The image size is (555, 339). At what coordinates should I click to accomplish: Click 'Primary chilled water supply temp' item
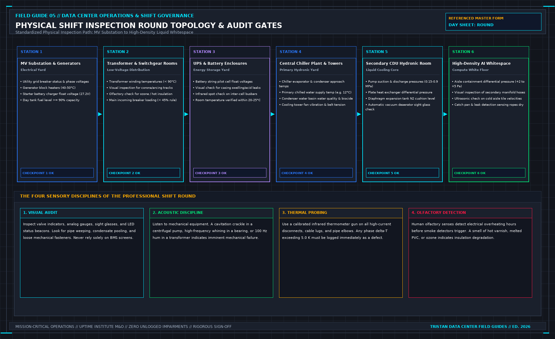315,92
